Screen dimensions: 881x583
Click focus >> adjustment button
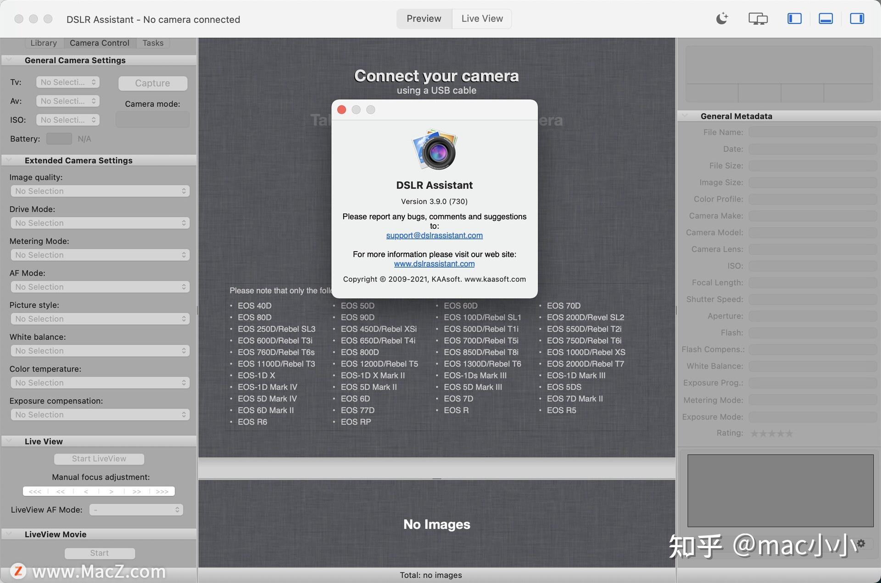click(x=137, y=491)
